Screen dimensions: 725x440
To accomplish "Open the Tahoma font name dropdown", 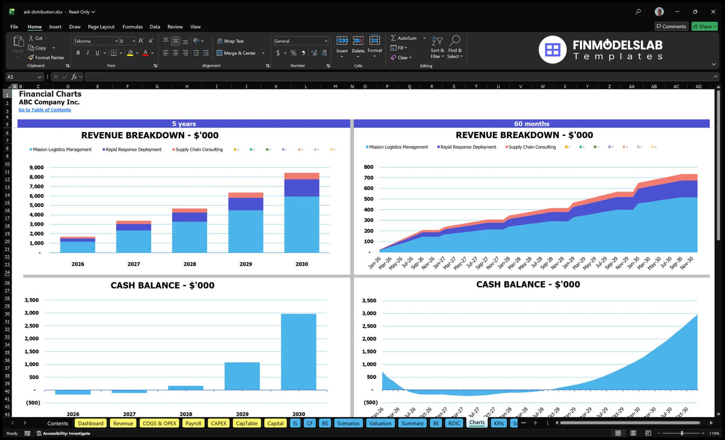I will pyautogui.click(x=115, y=41).
